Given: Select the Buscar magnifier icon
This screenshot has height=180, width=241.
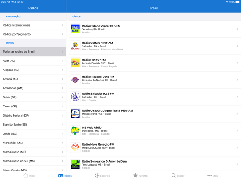Looking at the screenshot, I should pyautogui.click(x=173, y=175).
